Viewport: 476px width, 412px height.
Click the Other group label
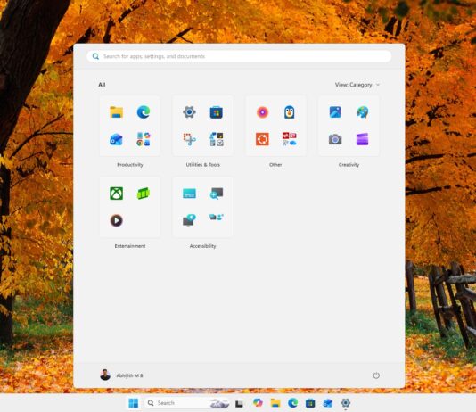(275, 165)
